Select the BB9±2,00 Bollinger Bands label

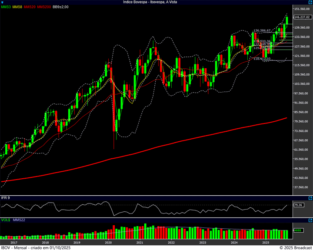click(61, 7)
